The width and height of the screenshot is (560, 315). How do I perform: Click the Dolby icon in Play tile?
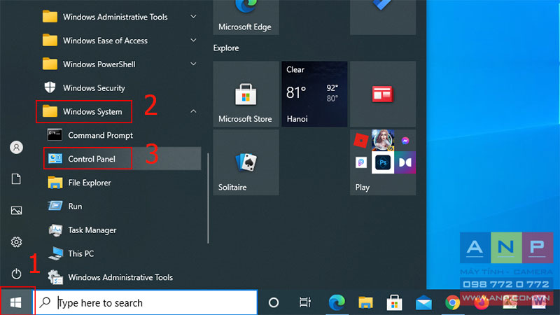pos(405,162)
